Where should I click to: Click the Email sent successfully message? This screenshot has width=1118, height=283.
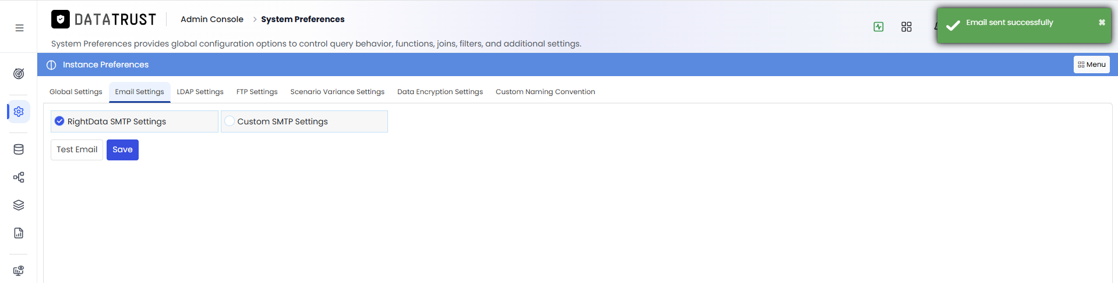[1010, 23]
